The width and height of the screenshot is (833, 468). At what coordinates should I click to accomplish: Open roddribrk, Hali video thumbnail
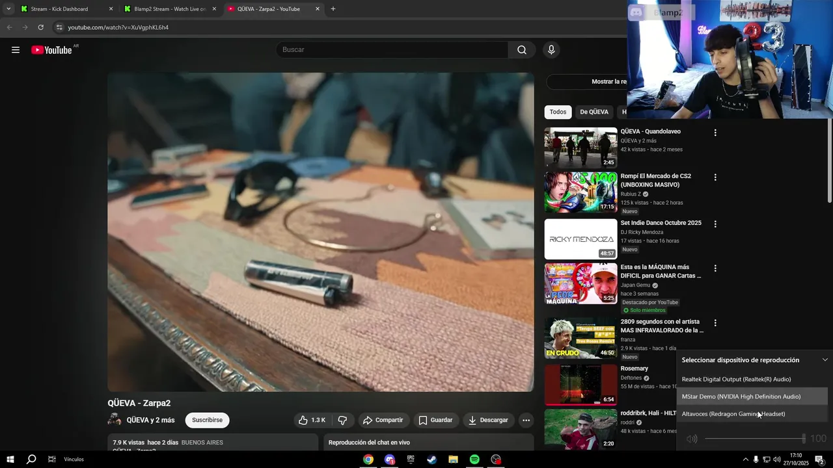(580, 429)
